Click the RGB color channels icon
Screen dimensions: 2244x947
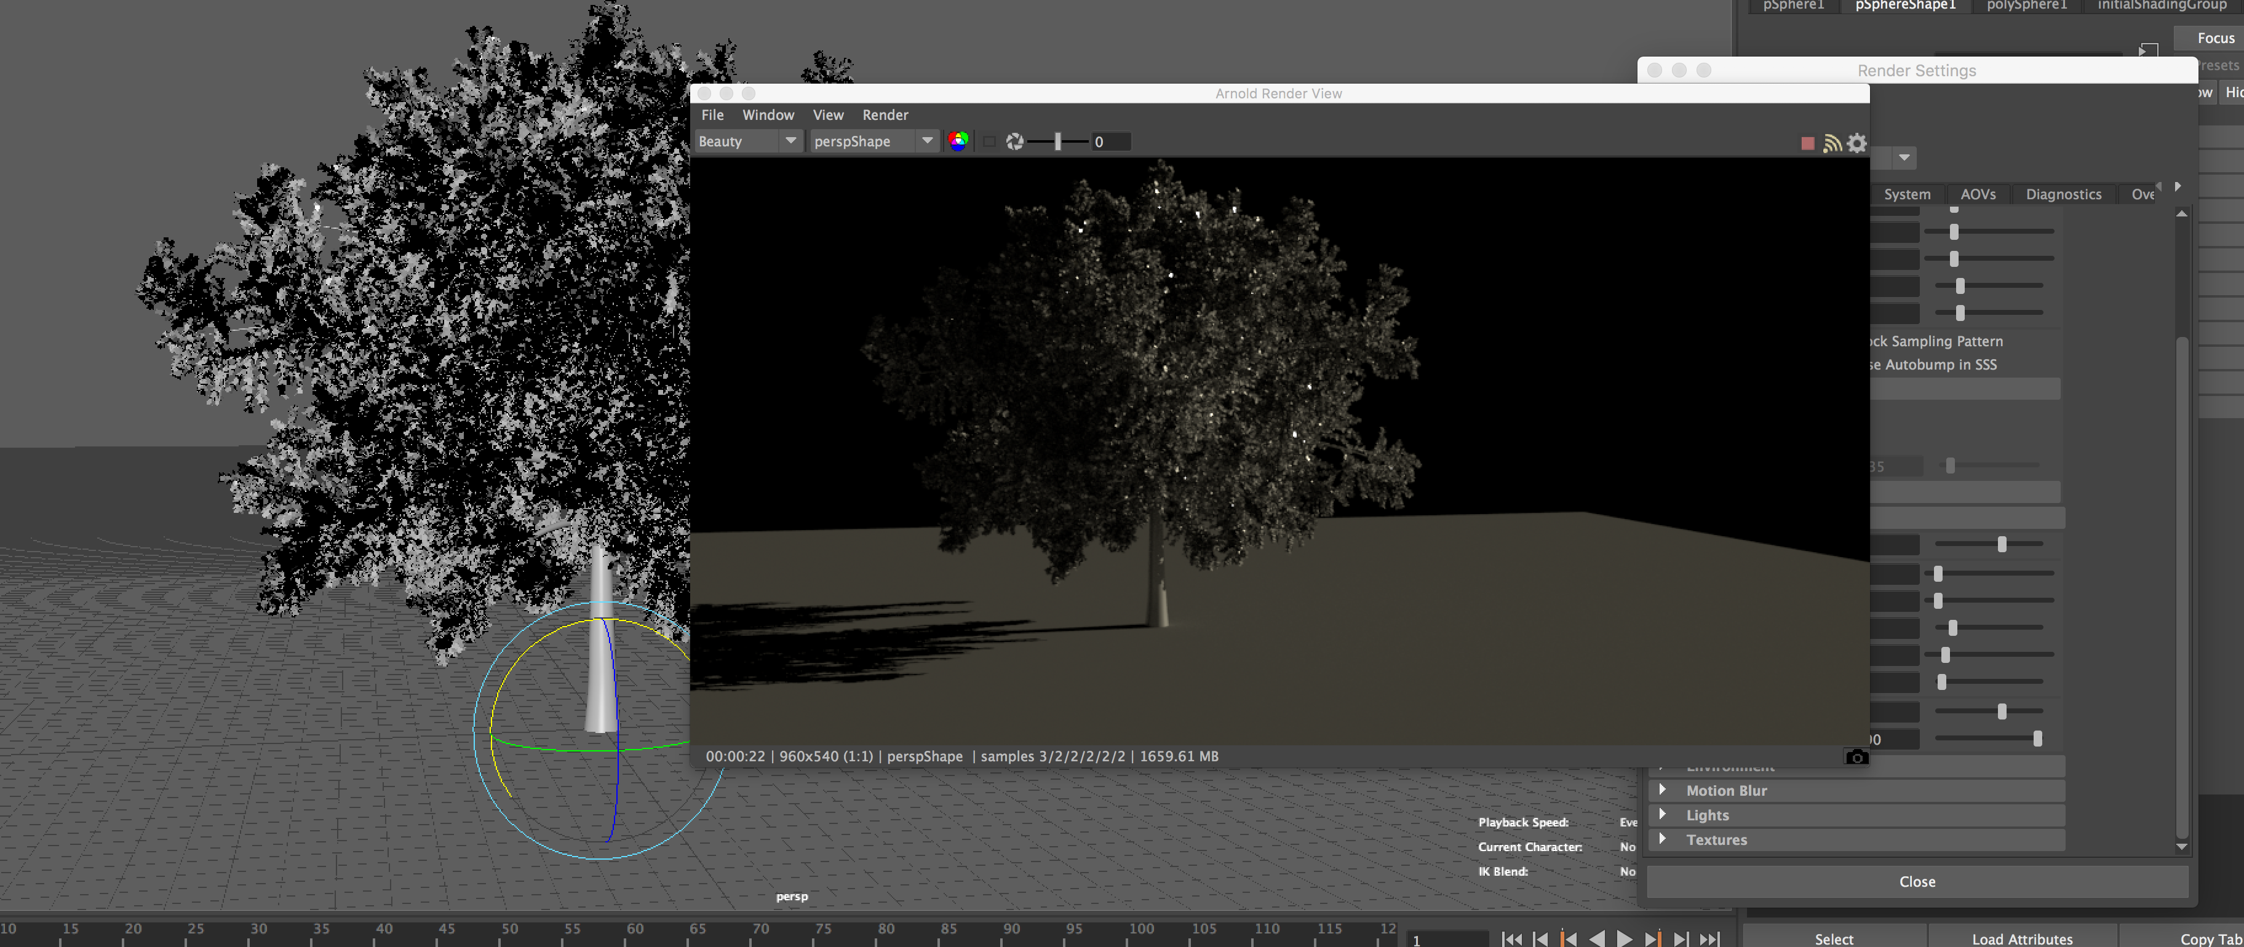[x=957, y=141]
